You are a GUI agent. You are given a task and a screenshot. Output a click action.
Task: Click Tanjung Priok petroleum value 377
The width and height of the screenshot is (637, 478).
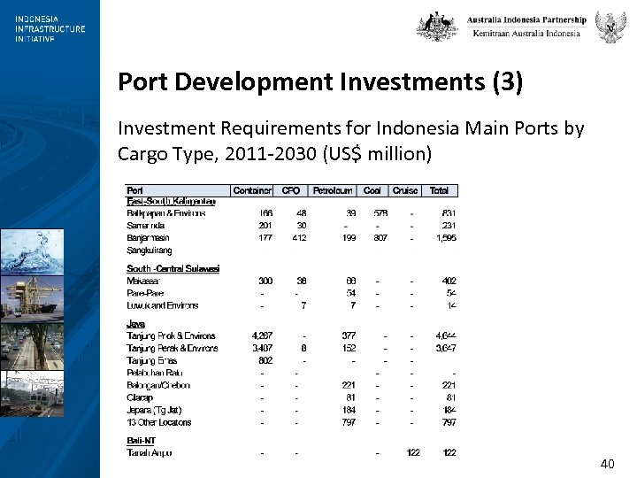click(349, 336)
